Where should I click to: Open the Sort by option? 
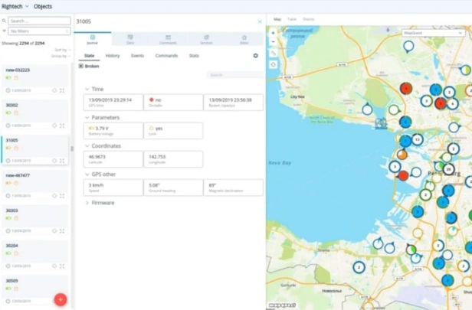tap(63, 50)
